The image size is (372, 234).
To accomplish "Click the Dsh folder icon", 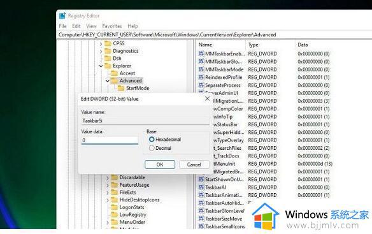I will [108, 58].
